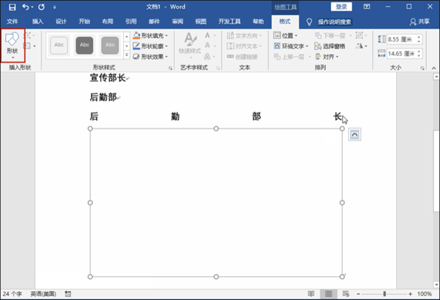The image size is (440, 300).
Task: Apply the light gray Abc shape style
Action: pyautogui.click(x=110, y=45)
